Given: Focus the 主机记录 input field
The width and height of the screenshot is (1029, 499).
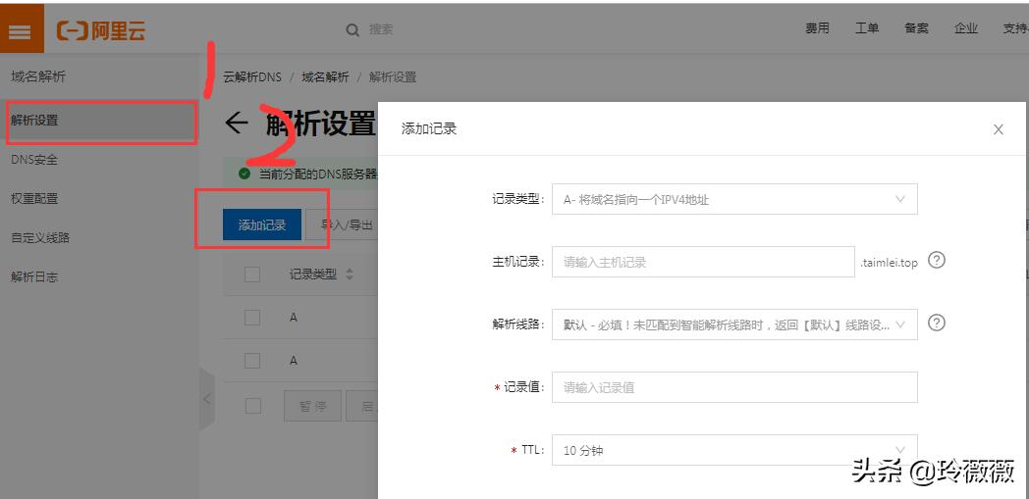Looking at the screenshot, I should pos(703,262).
